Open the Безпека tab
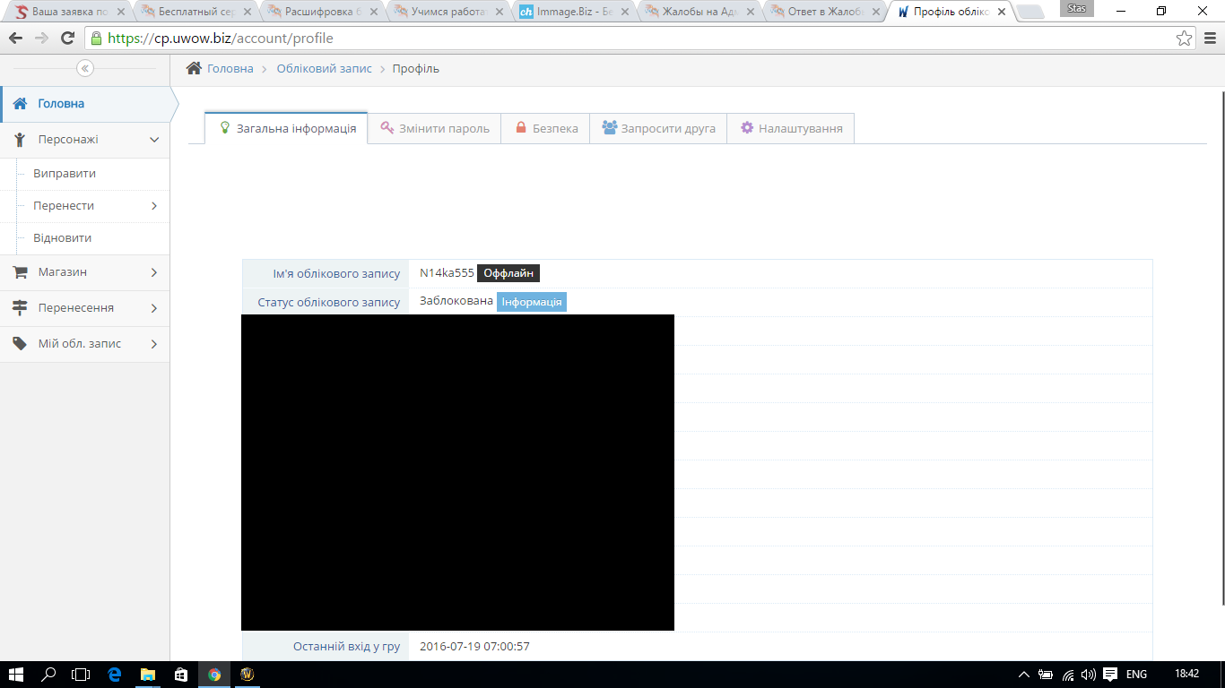The image size is (1225, 688). 546,128
